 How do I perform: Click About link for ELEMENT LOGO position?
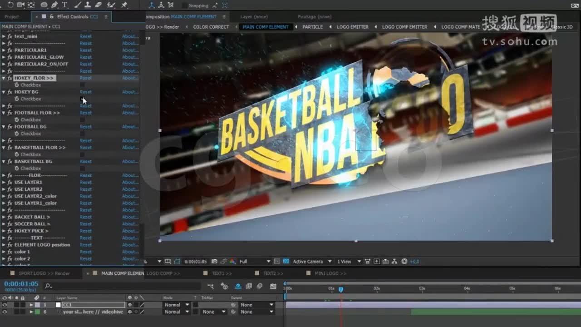pos(130,244)
